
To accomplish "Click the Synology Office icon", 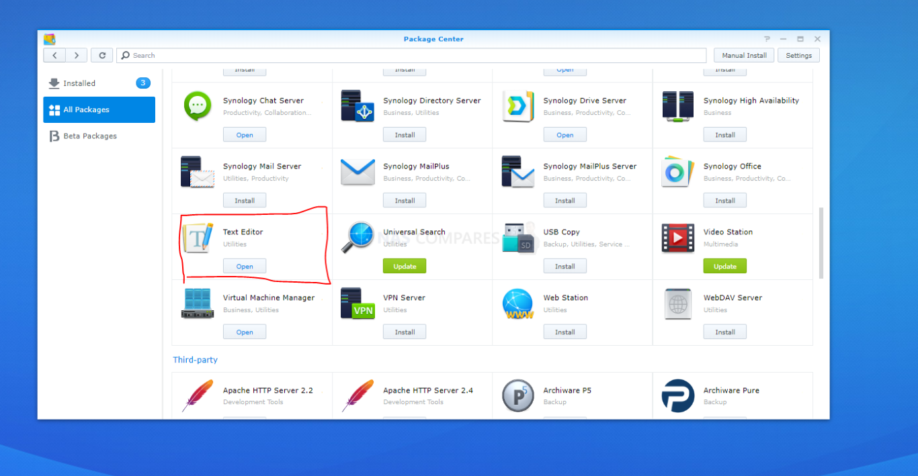I will point(677,172).
